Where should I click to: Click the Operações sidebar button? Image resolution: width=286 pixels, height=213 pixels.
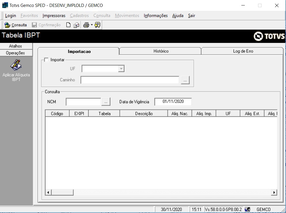coord(16,53)
